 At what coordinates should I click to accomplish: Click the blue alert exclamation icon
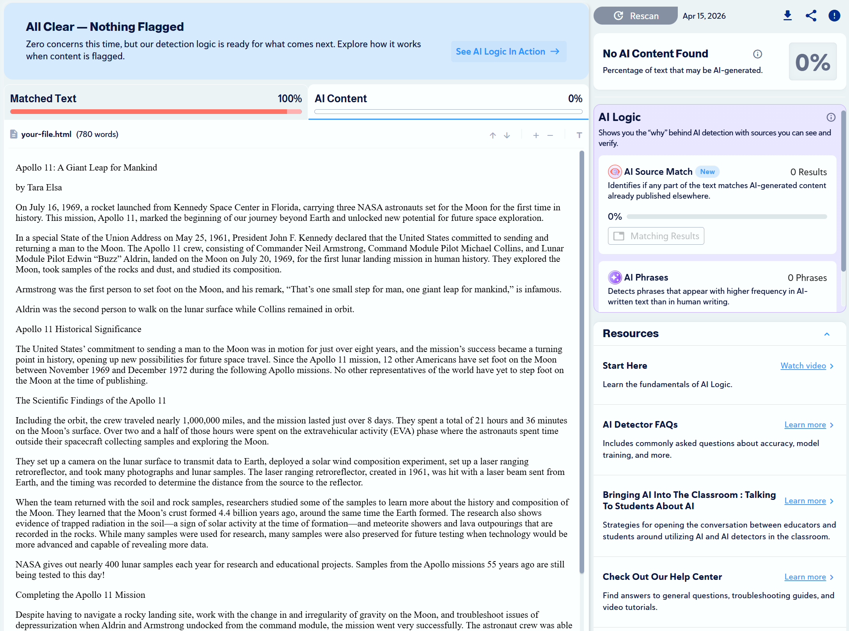[x=834, y=16]
